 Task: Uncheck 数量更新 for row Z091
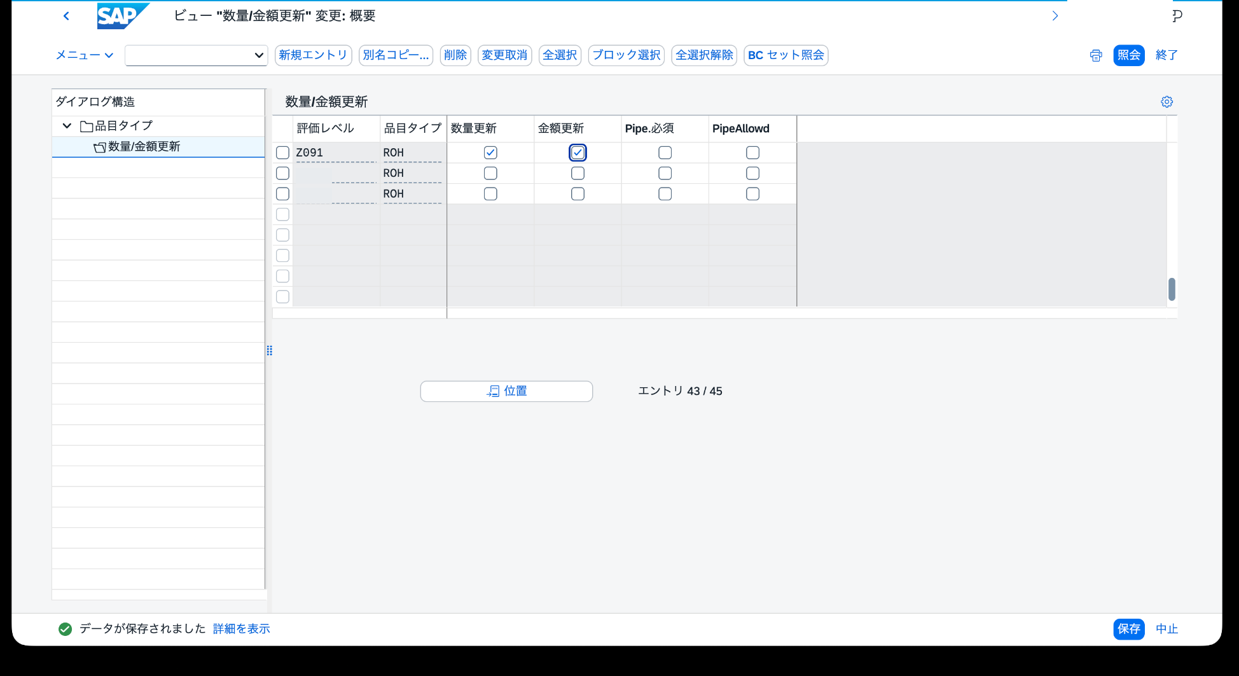[490, 153]
